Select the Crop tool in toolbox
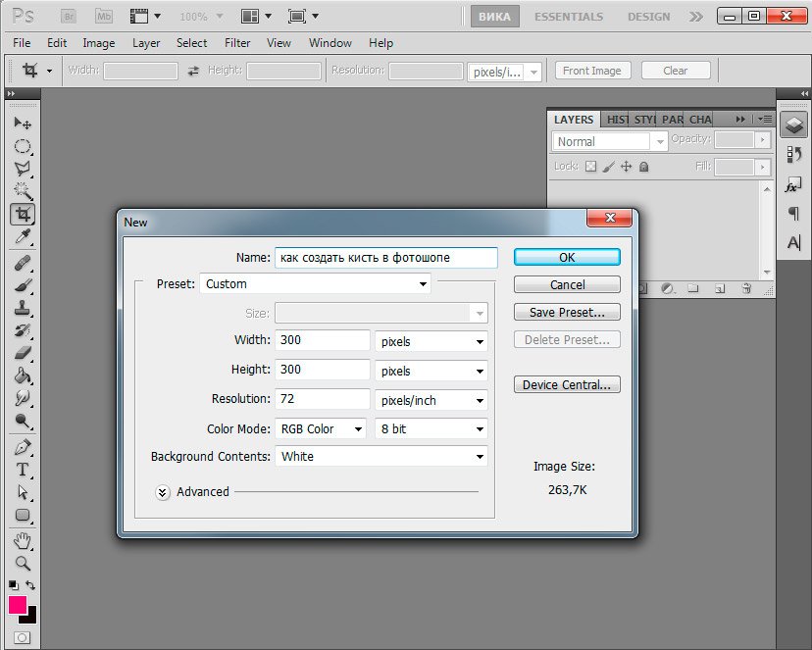This screenshot has height=650, width=812. [x=23, y=214]
